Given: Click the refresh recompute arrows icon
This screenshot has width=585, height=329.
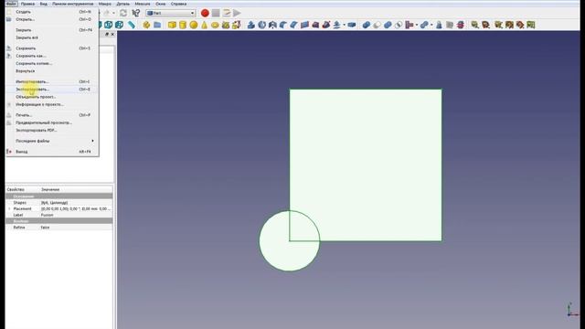Looking at the screenshot, I should (123, 13).
